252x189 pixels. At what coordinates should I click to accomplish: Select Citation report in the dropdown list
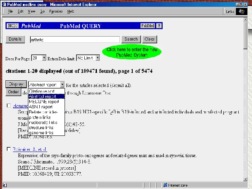pos(42,91)
